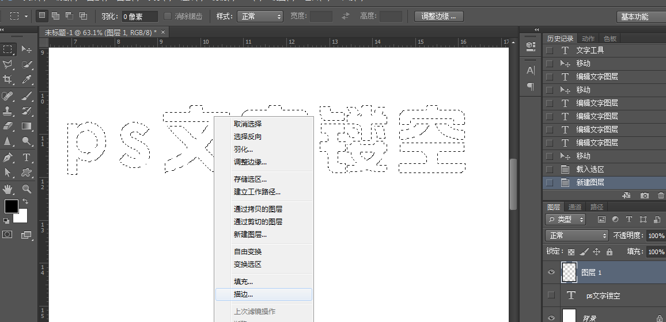666x322 pixels.
Task: Choose 建立工作路径... from context menu
Action: tap(257, 192)
